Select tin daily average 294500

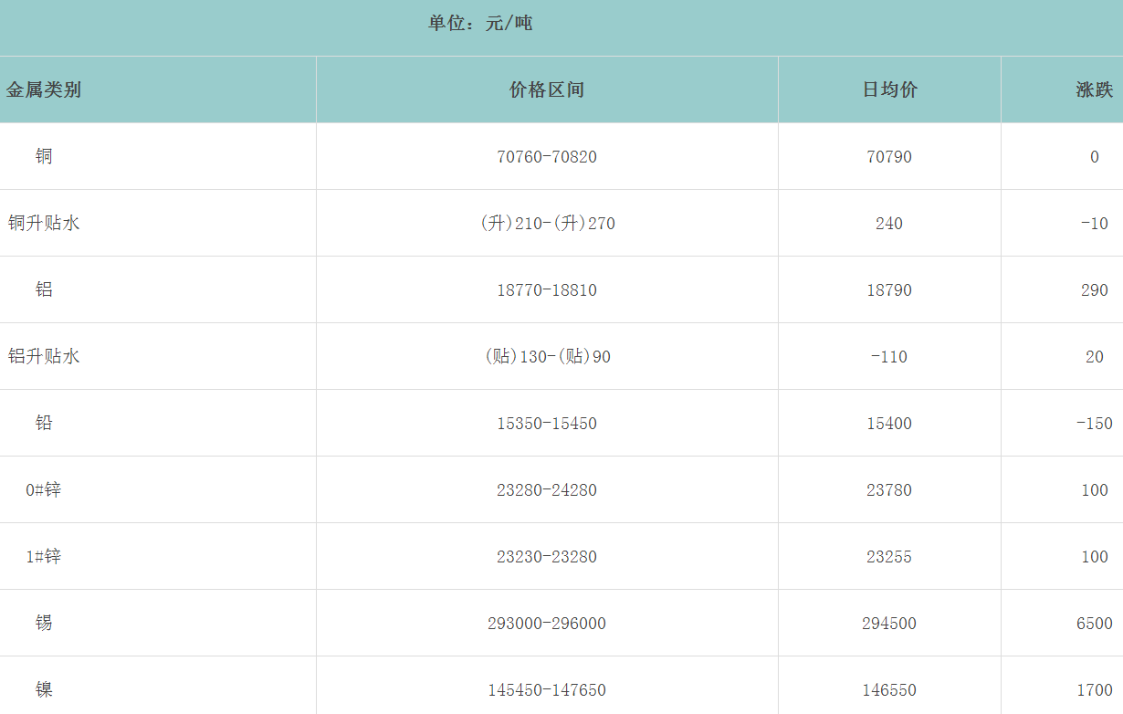(x=889, y=624)
